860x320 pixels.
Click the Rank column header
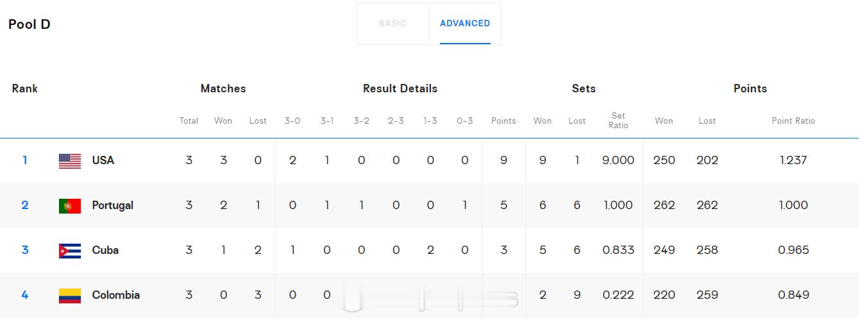(25, 88)
